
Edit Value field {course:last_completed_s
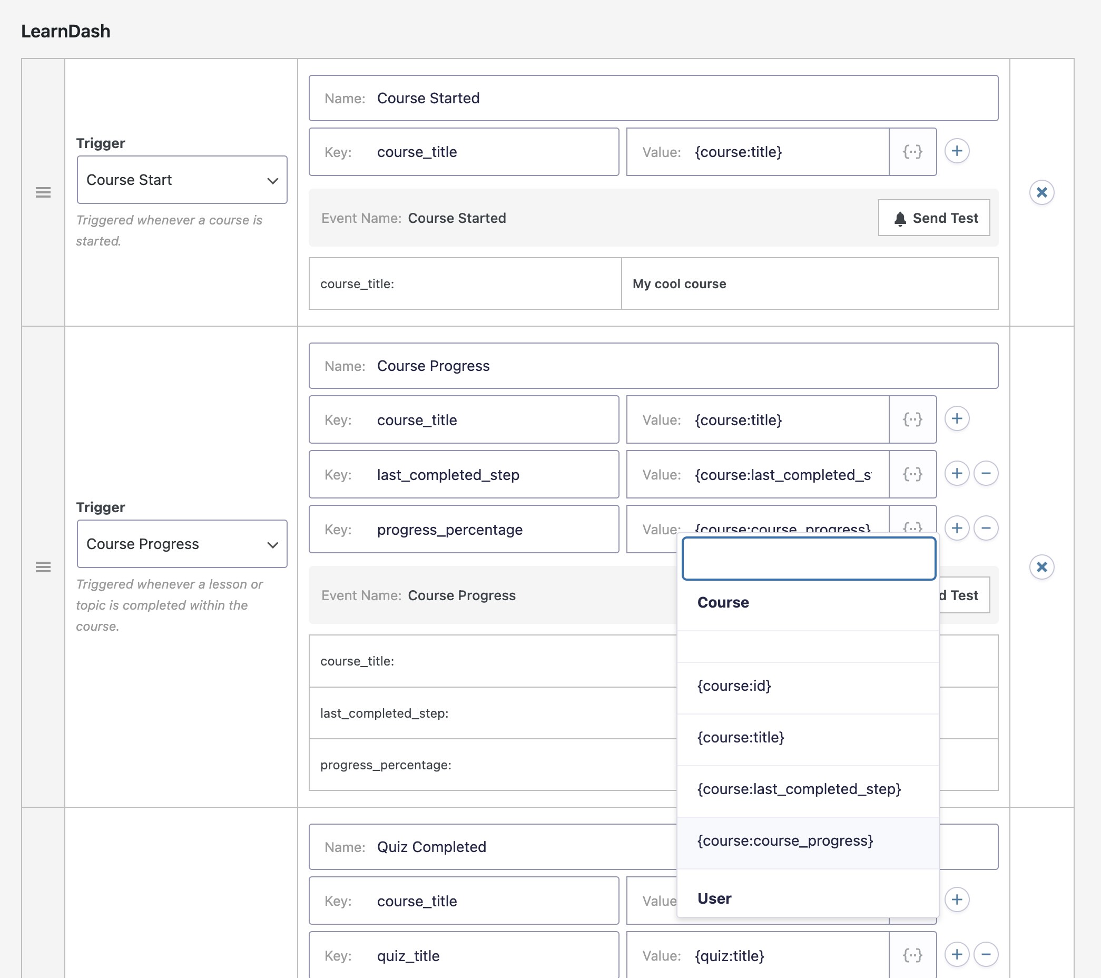pos(758,475)
